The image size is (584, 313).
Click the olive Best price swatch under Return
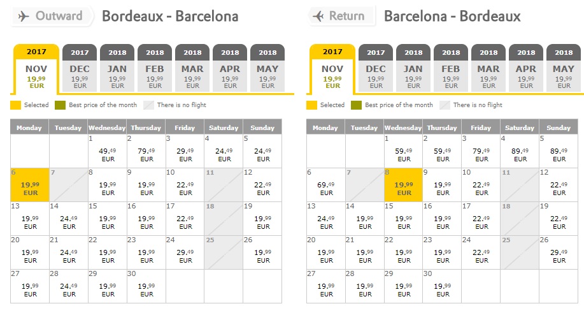point(356,105)
